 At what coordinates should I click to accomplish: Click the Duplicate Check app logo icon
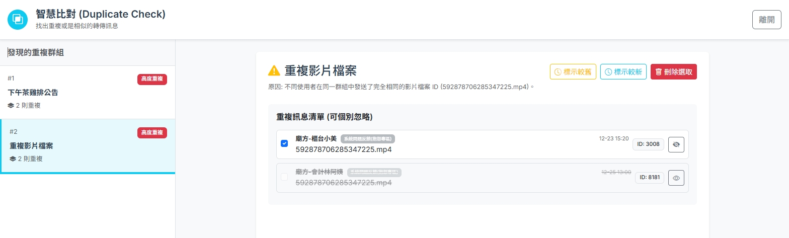(18, 20)
